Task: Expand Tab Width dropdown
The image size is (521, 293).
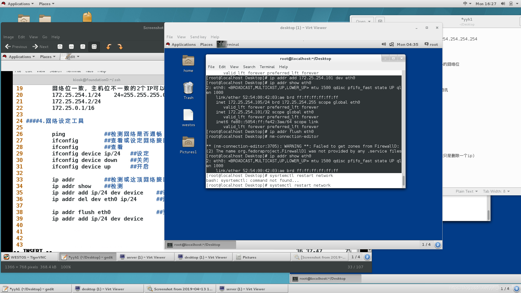Action: 496,191
